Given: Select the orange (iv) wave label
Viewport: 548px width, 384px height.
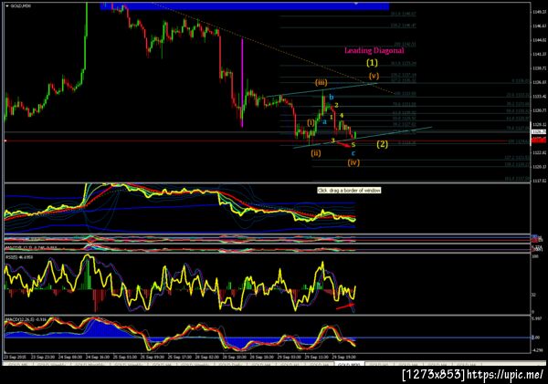Looking at the screenshot, I should coord(353,162).
